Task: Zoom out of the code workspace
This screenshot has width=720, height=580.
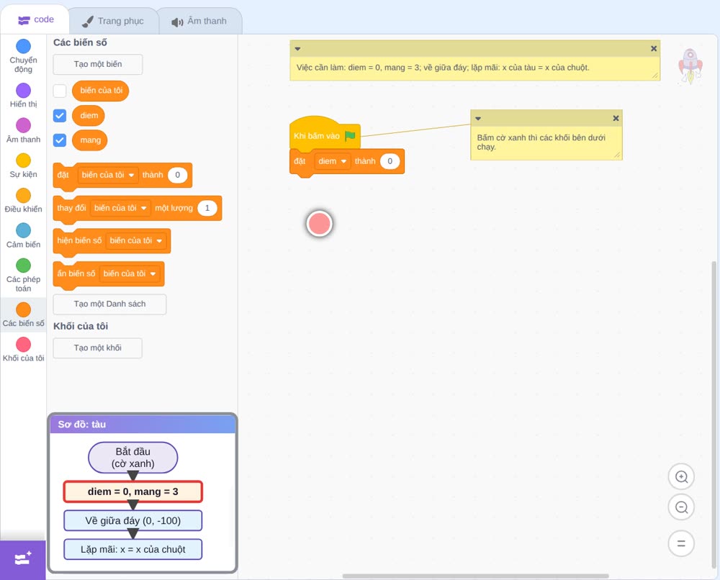Action: pos(681,507)
